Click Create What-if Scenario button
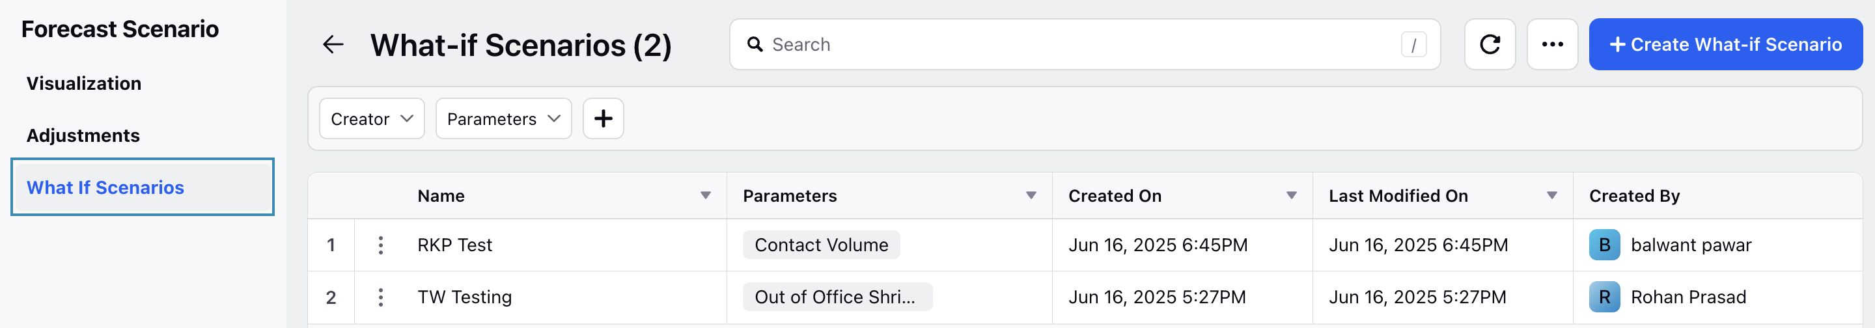The height and width of the screenshot is (328, 1875). tap(1725, 44)
